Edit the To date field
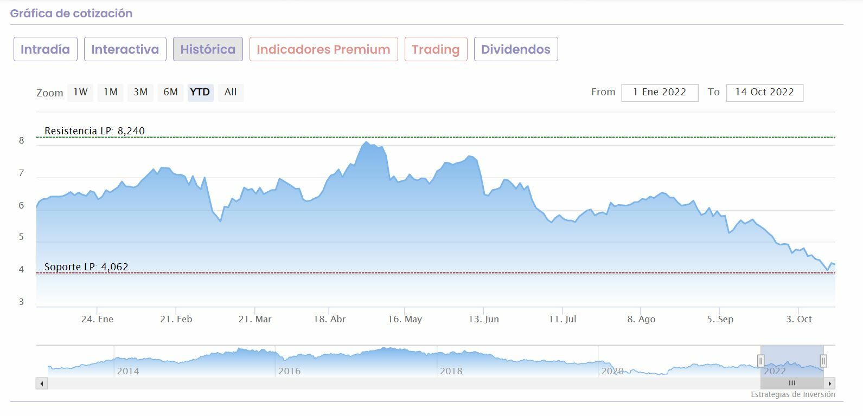 coord(764,93)
